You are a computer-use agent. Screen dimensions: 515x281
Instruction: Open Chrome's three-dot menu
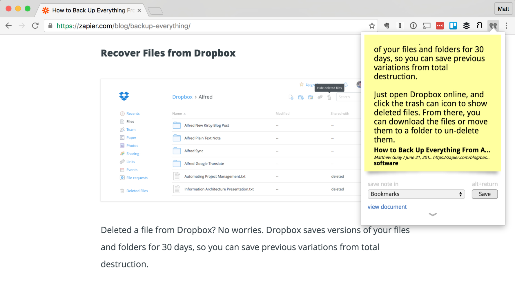(506, 25)
